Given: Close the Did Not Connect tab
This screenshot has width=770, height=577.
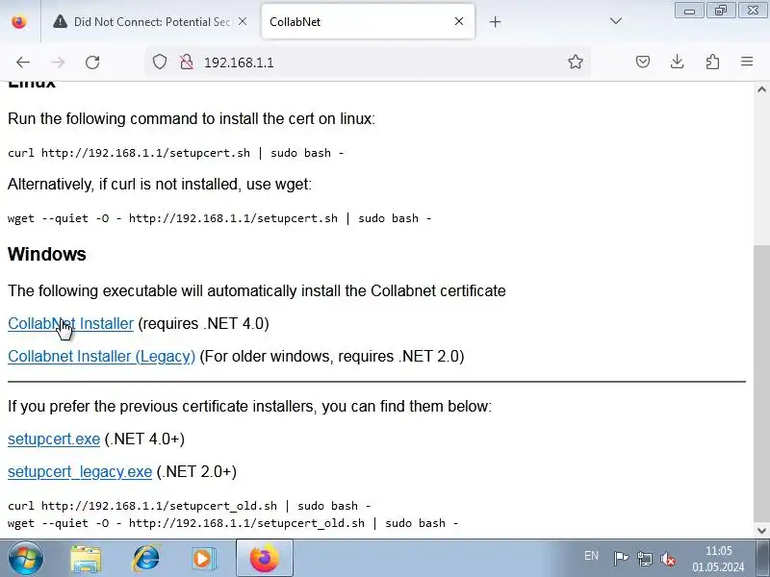Looking at the screenshot, I should point(243,21).
